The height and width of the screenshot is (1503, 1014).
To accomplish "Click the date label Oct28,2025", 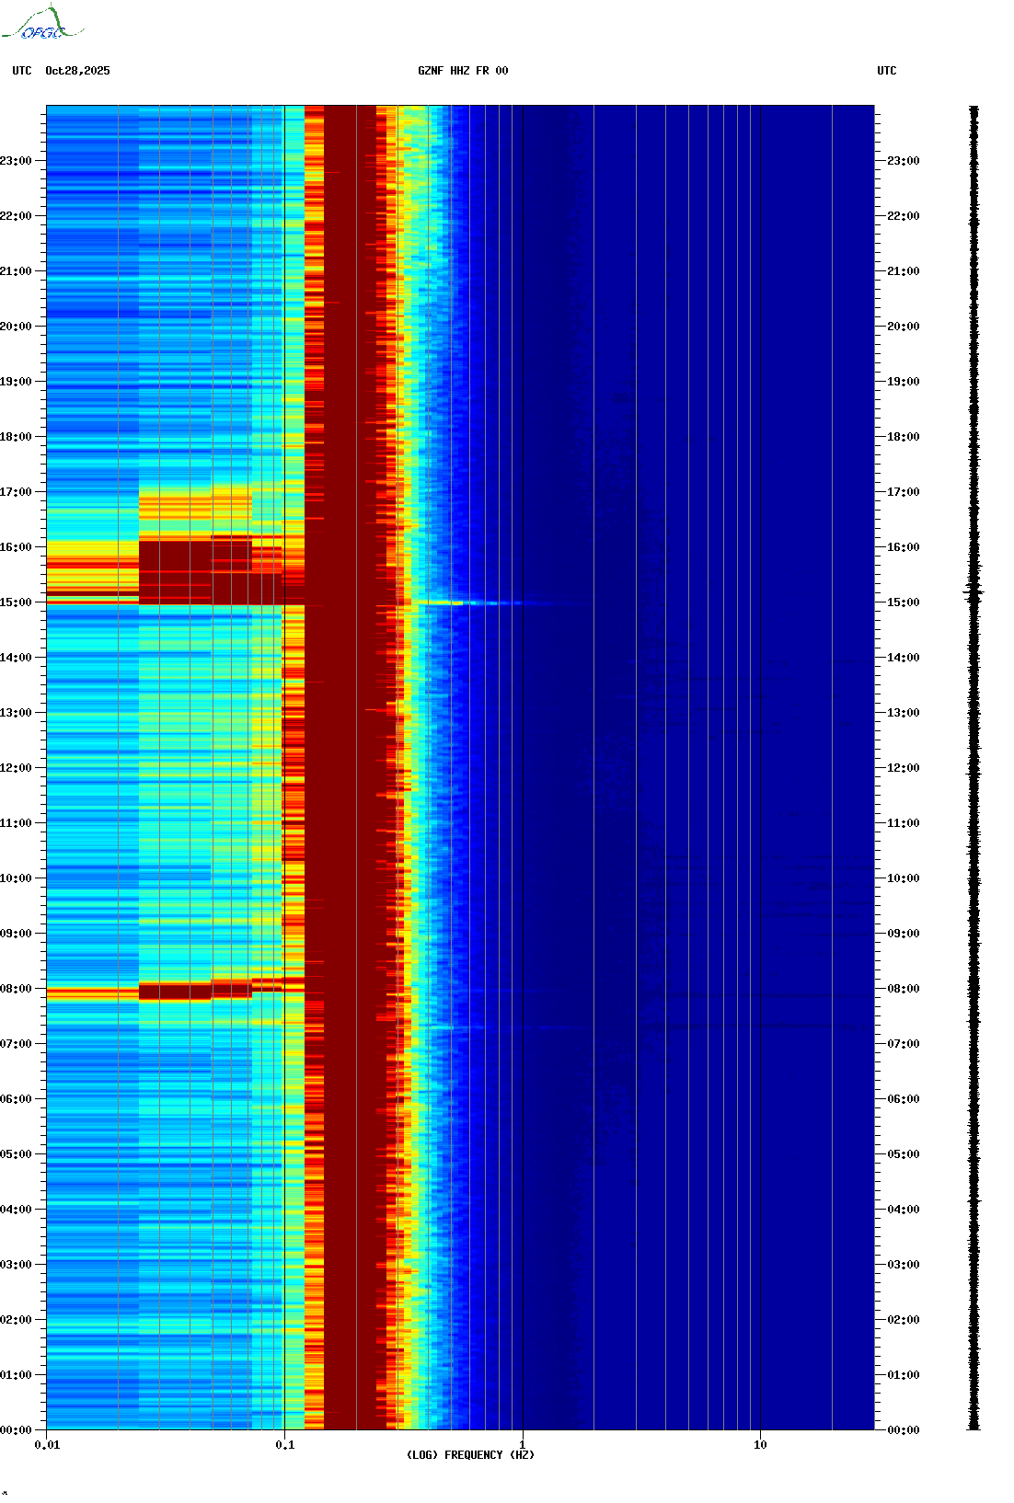I will (x=77, y=71).
